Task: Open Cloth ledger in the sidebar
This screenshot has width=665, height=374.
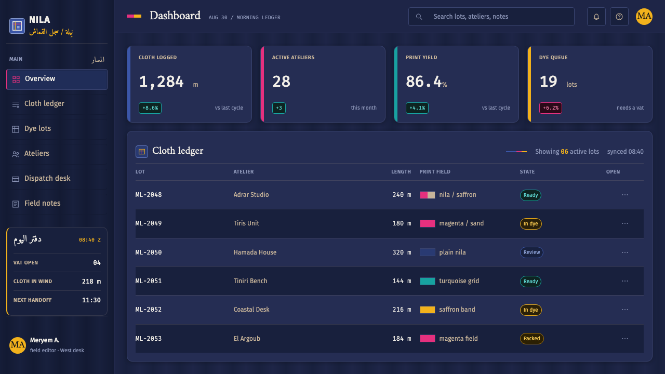Action: 57,104
